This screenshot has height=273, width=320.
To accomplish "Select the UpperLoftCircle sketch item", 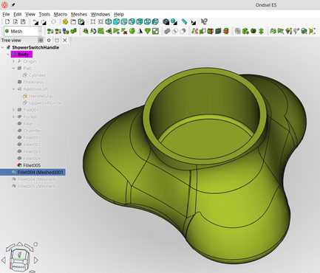I will tap(45, 103).
